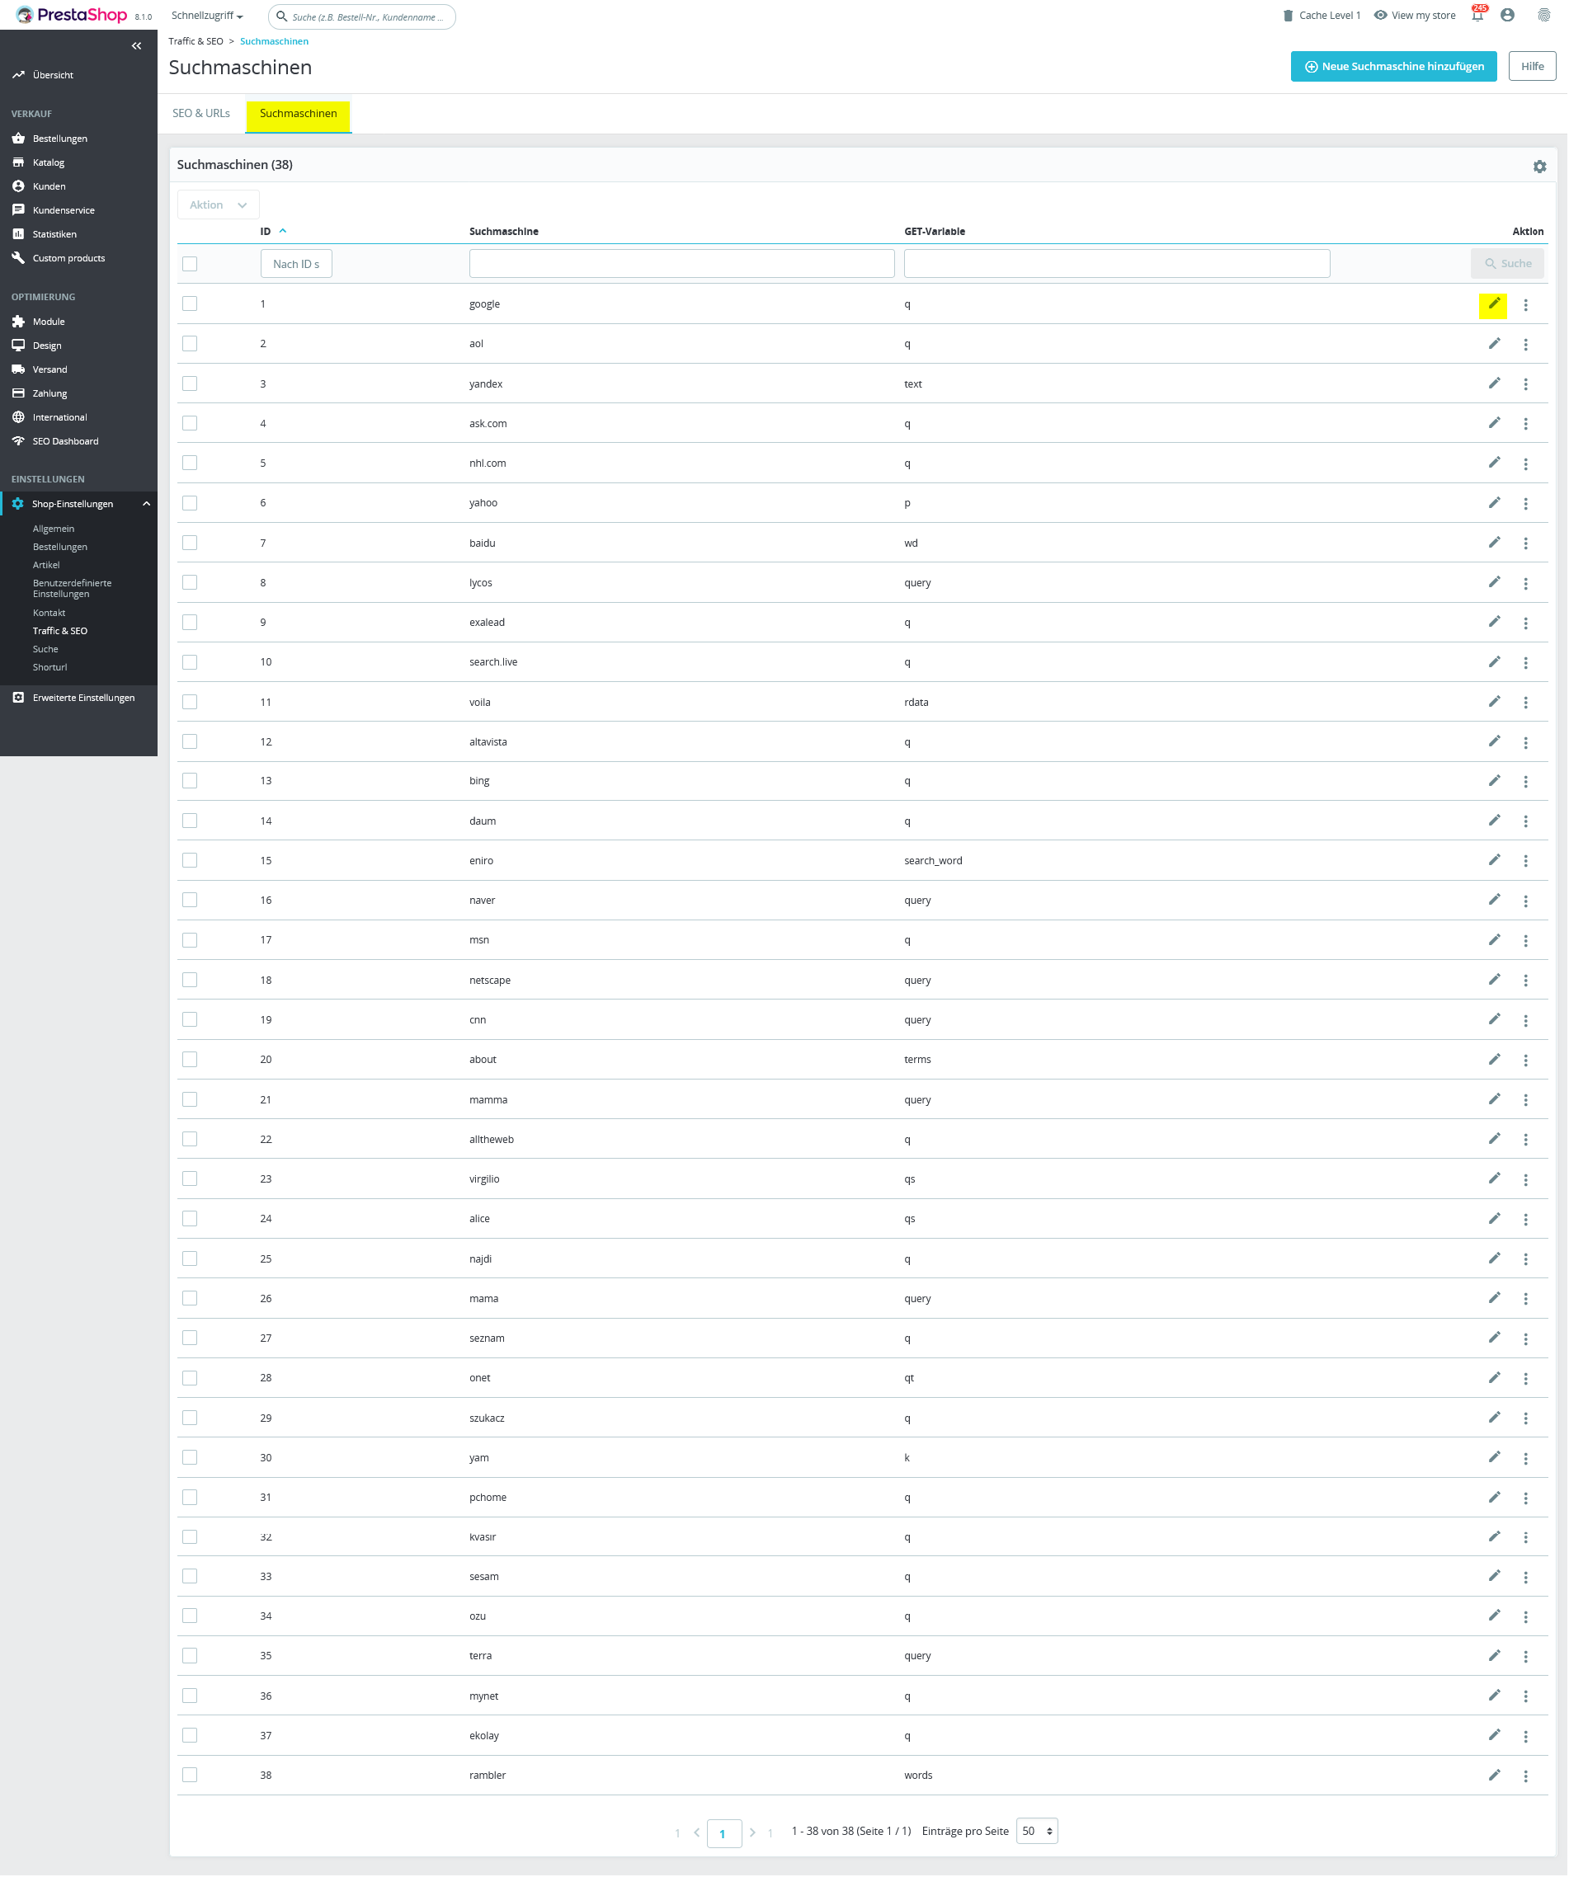The image size is (1569, 1877).
Task: Sort the table by ID column header
Action: (x=274, y=232)
